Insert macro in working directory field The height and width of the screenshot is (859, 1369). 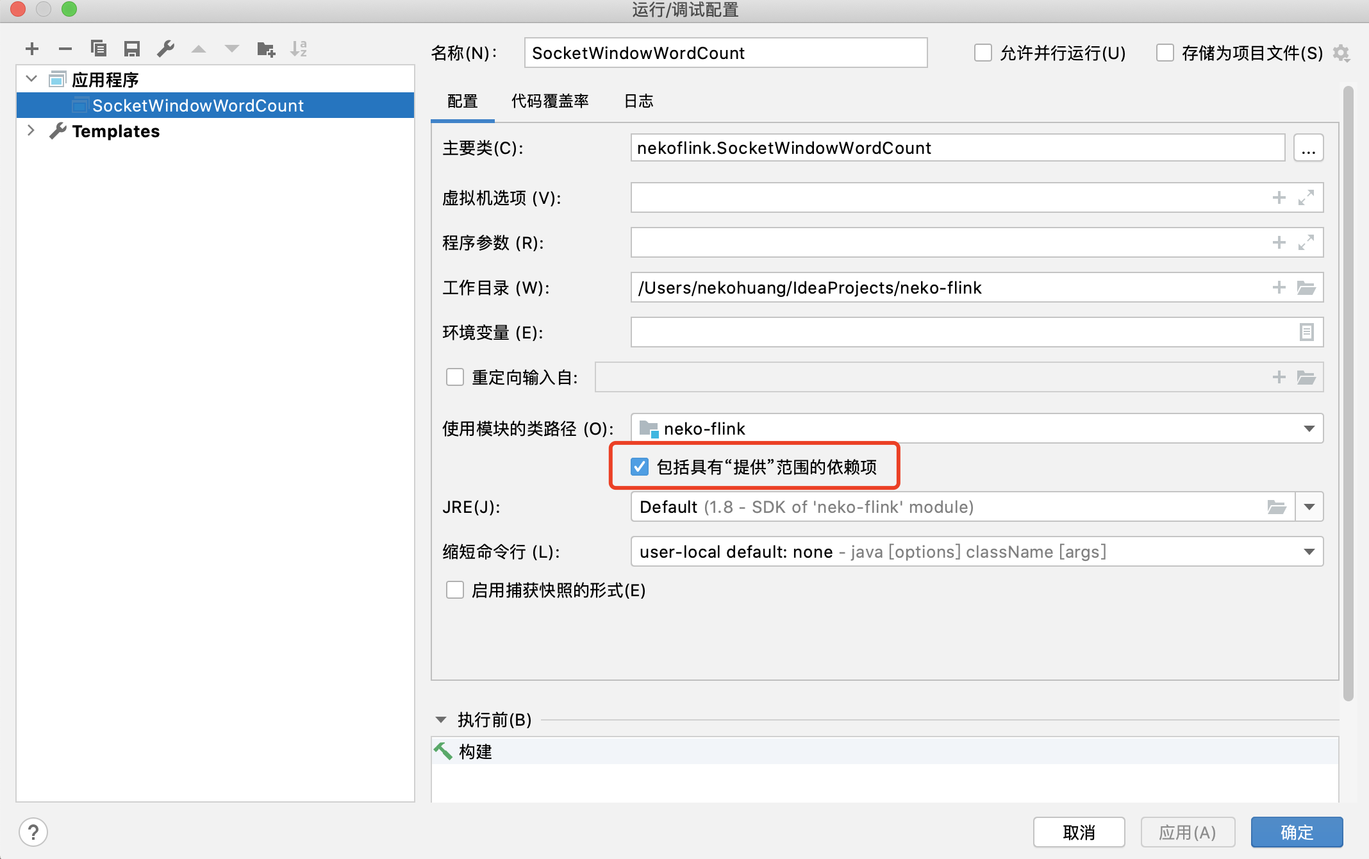point(1279,287)
